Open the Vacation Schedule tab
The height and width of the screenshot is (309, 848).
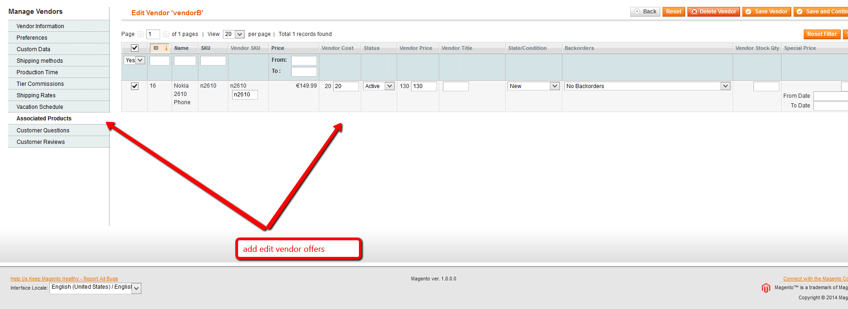pyautogui.click(x=59, y=107)
